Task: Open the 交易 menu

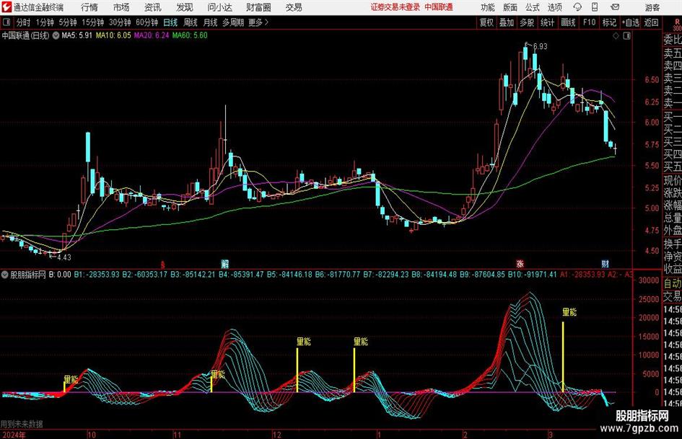Action: [294, 7]
